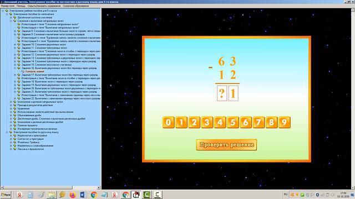Collapse 'Задание 16' tree node

coord(15,68)
